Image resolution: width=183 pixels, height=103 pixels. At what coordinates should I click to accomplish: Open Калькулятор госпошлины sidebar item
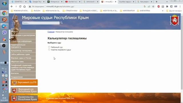[23, 51]
